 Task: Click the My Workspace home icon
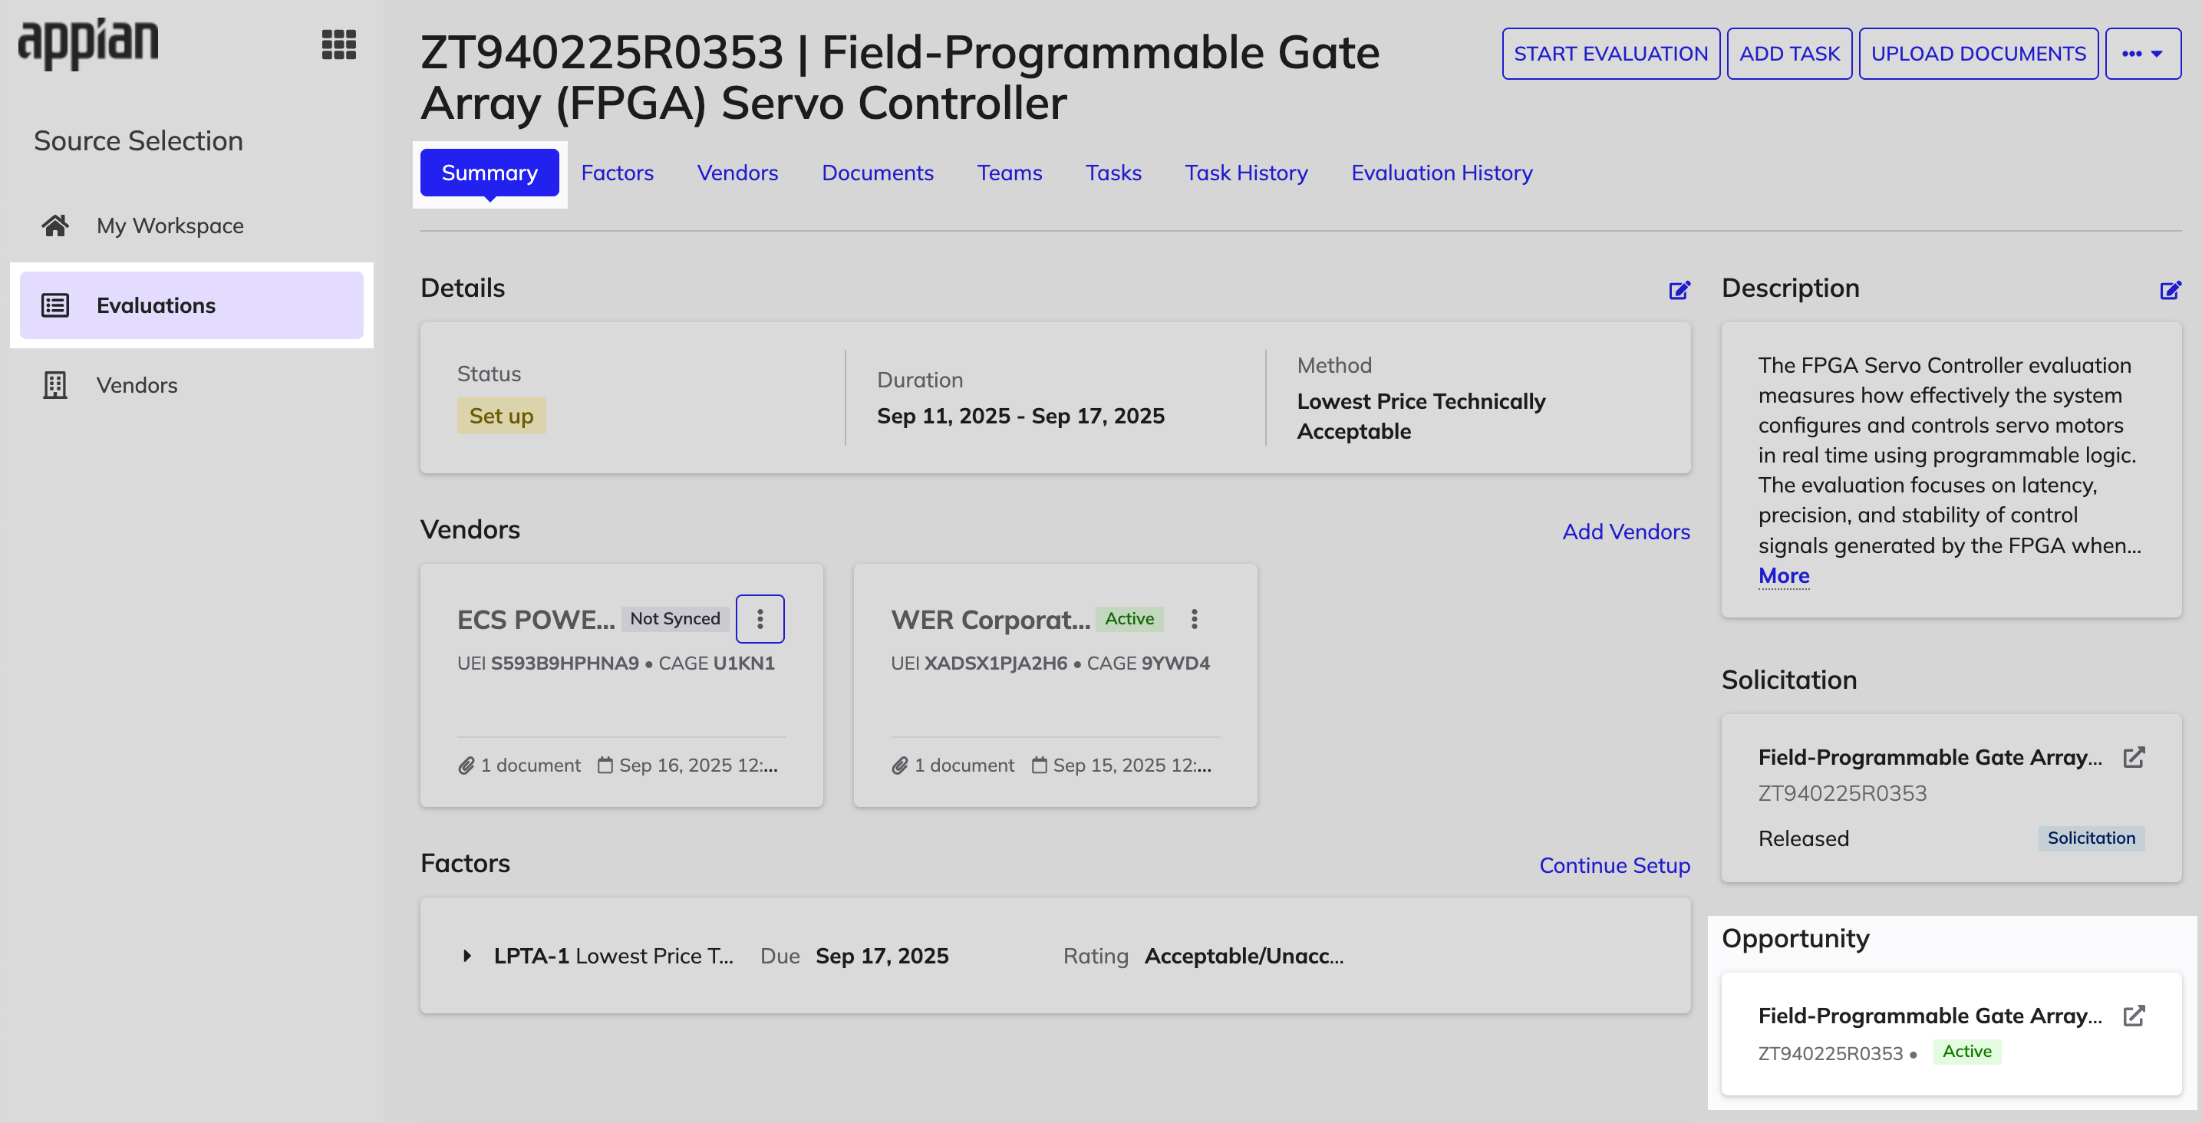[55, 226]
